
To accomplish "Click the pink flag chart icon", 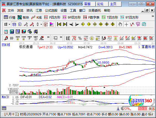I will pyautogui.click(x=52, y=24).
